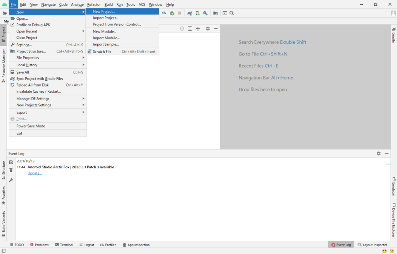Open the Terminal tab in bottom bar
The height and width of the screenshot is (254, 397).
[x=64, y=245]
